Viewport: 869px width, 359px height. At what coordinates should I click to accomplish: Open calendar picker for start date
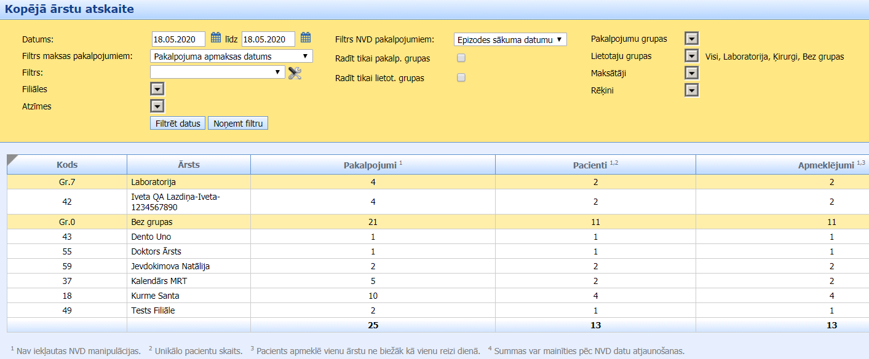pos(215,38)
